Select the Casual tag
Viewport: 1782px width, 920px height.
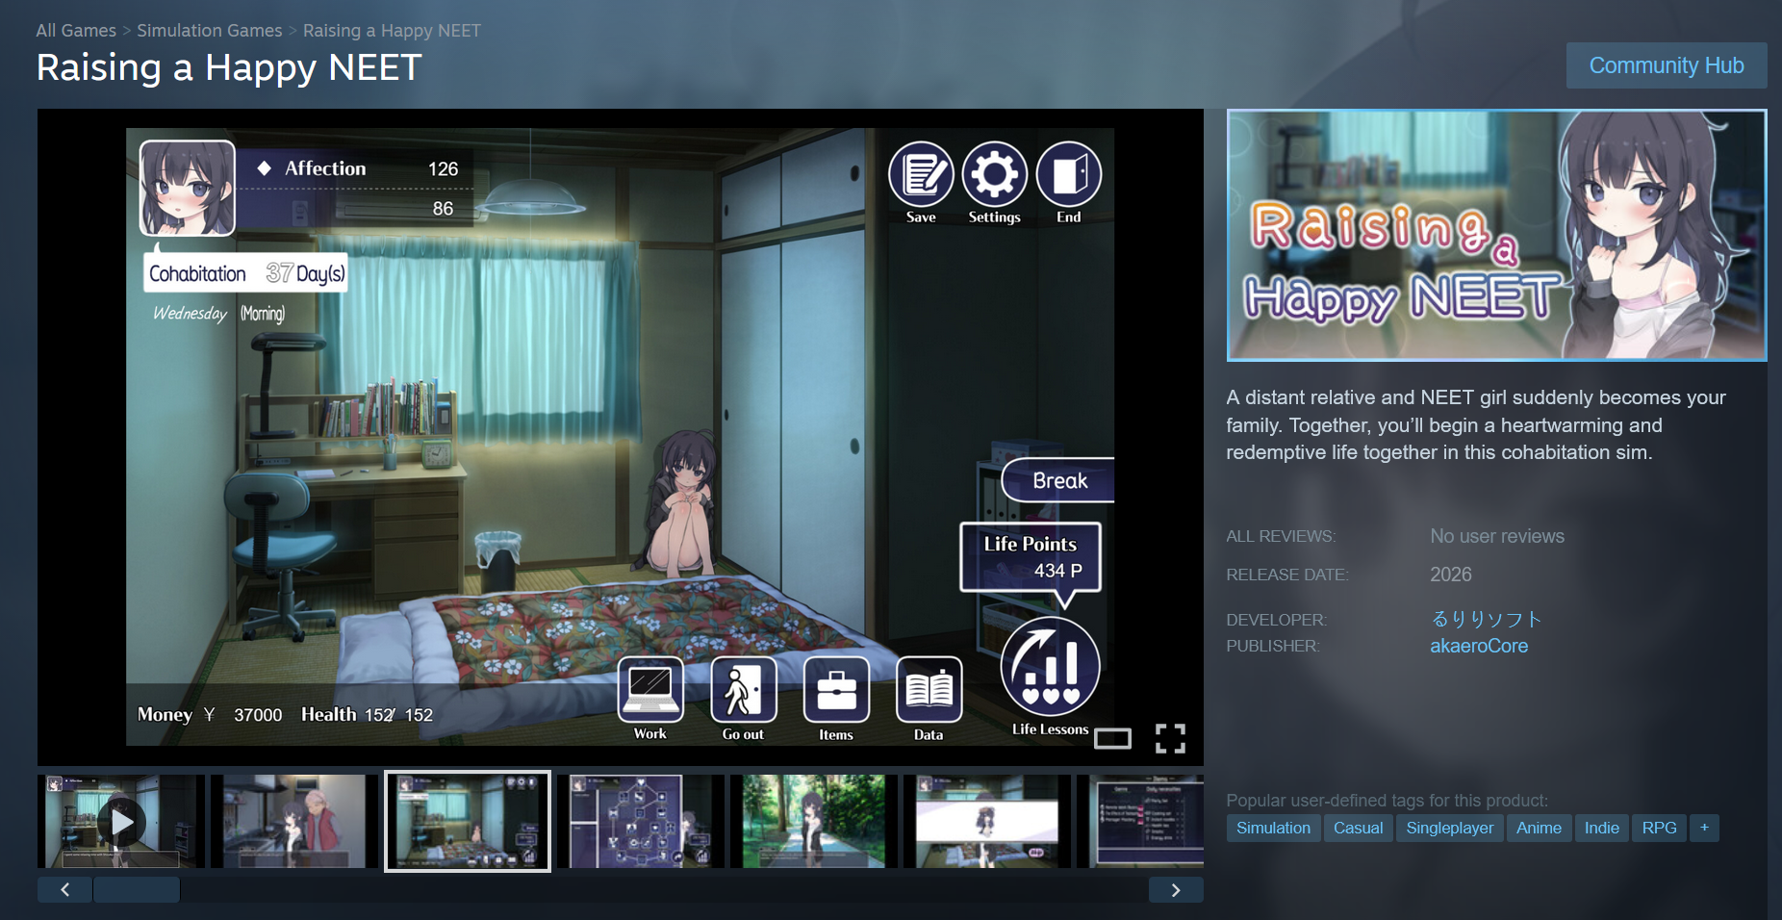(x=1358, y=828)
